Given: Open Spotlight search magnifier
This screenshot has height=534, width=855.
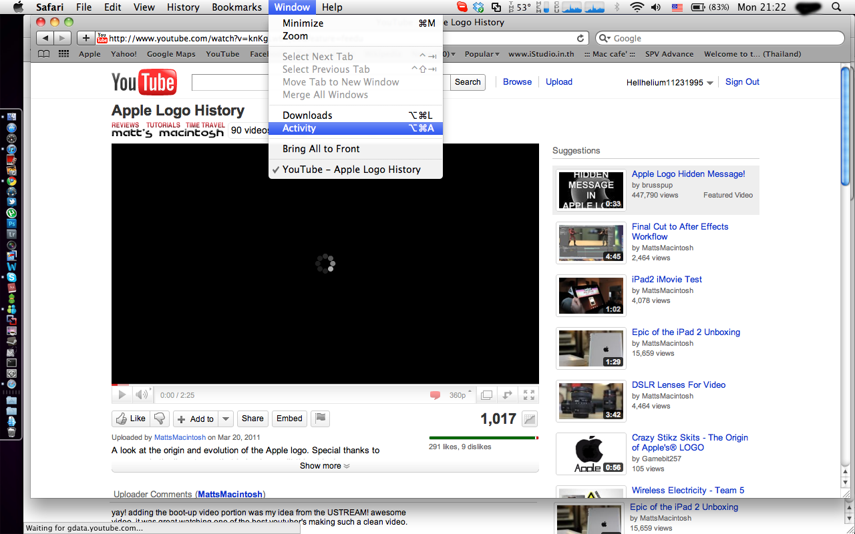Looking at the screenshot, I should tap(837, 7).
